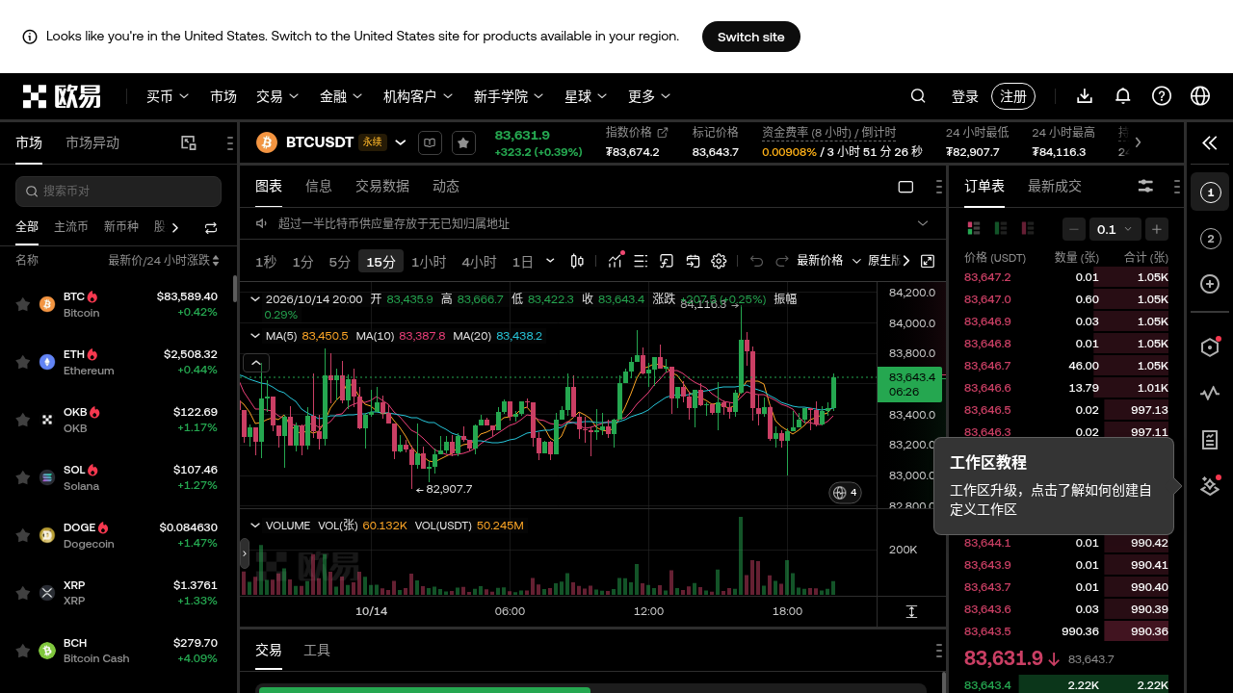
Task: Select the 交易数据 tab
Action: point(382,186)
